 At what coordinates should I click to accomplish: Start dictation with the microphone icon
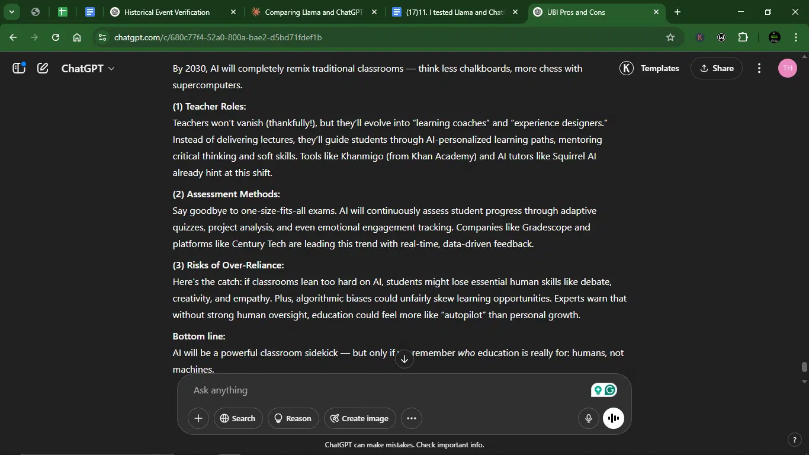pyautogui.click(x=589, y=418)
